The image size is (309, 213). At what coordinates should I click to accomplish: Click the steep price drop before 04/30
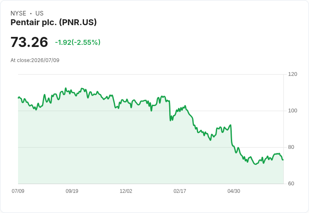point(231,135)
